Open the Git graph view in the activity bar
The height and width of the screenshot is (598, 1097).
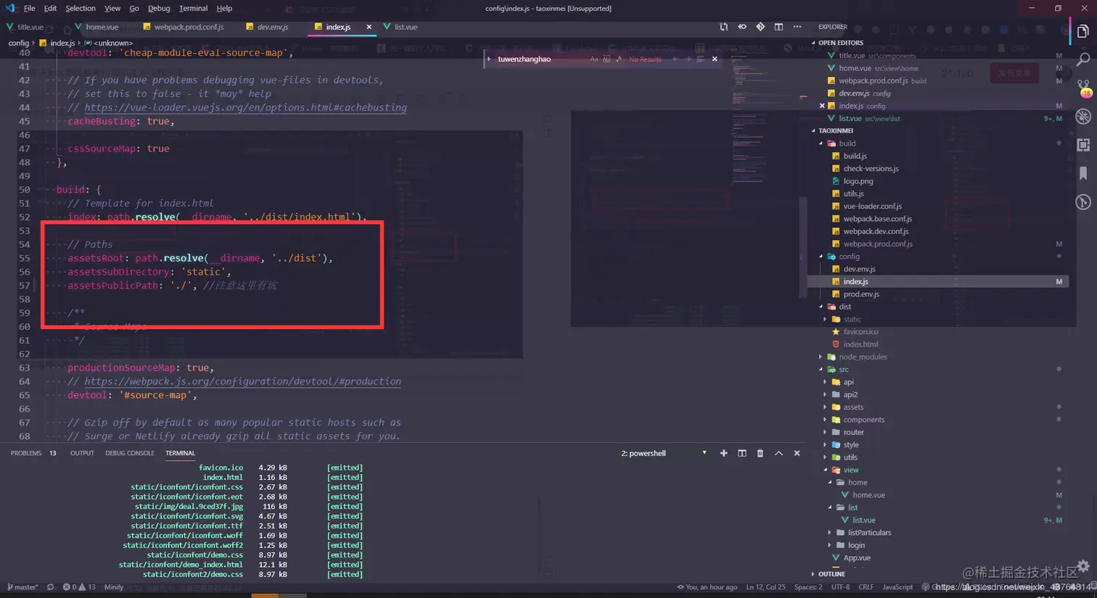click(x=1083, y=202)
